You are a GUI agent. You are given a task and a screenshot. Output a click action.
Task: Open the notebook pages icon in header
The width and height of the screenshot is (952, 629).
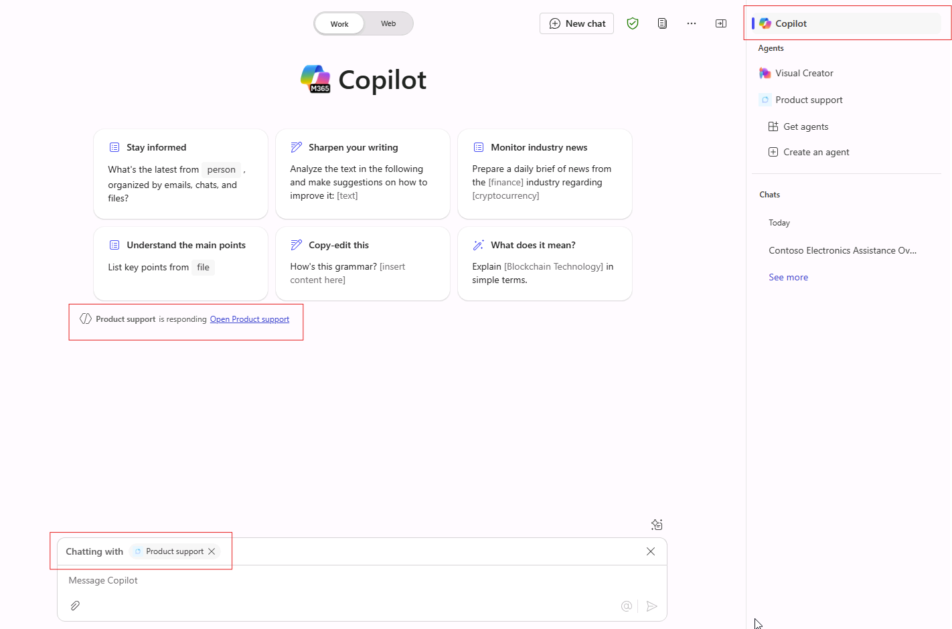pyautogui.click(x=662, y=23)
